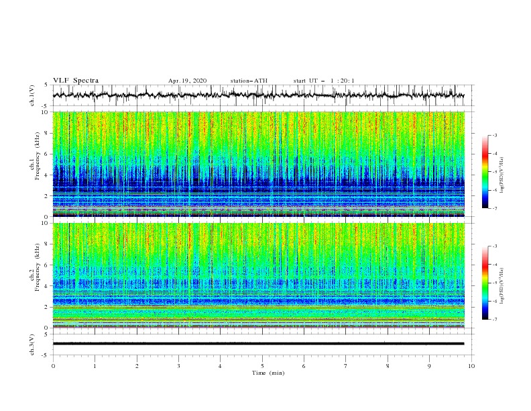Click the ch.2 "Frequency (kHz)" axis label

(x=38, y=267)
